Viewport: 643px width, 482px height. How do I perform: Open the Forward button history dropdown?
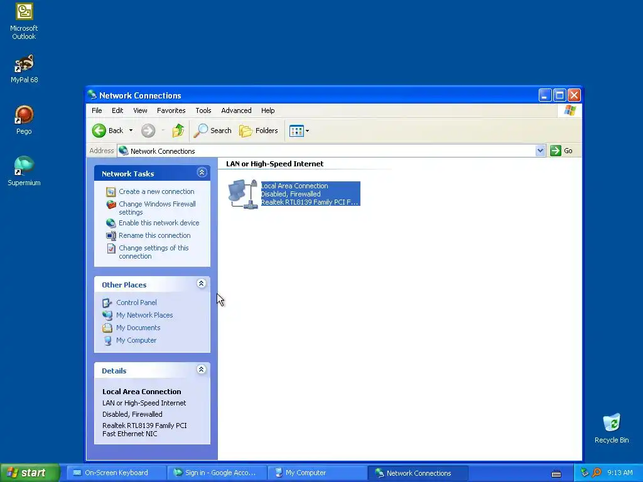pyautogui.click(x=163, y=131)
